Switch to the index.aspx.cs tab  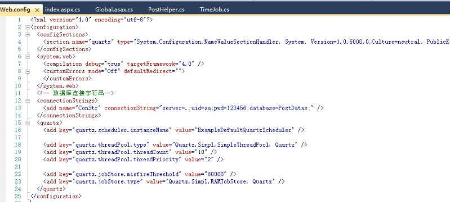pyautogui.click(x=63, y=10)
